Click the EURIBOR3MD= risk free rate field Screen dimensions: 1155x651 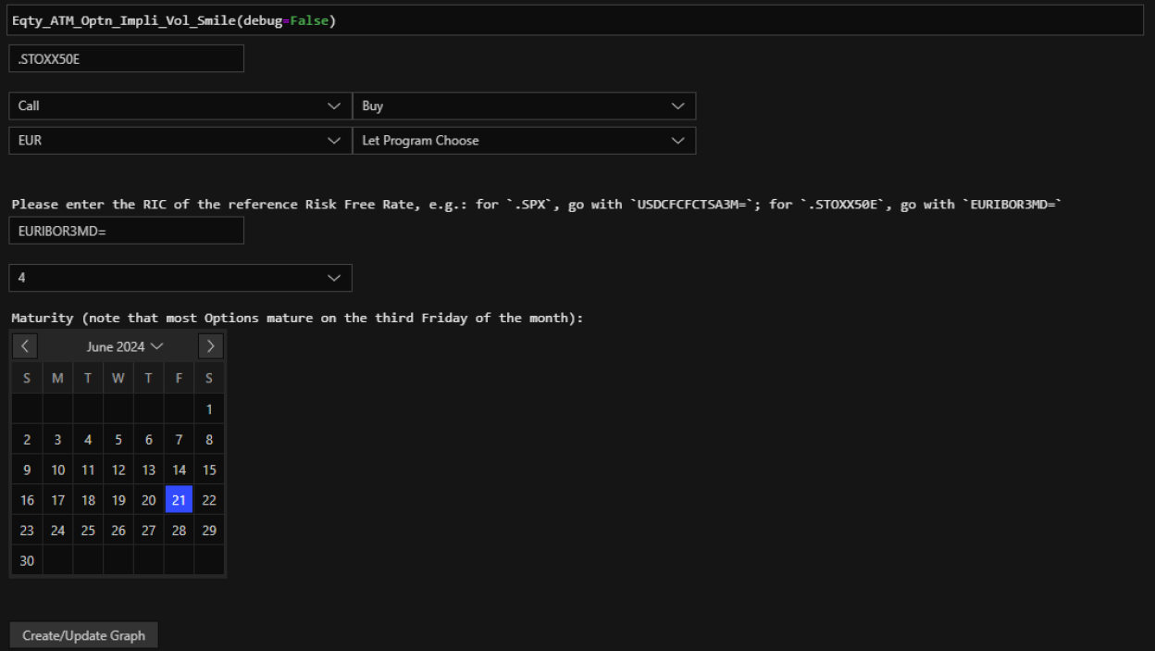pyautogui.click(x=127, y=231)
